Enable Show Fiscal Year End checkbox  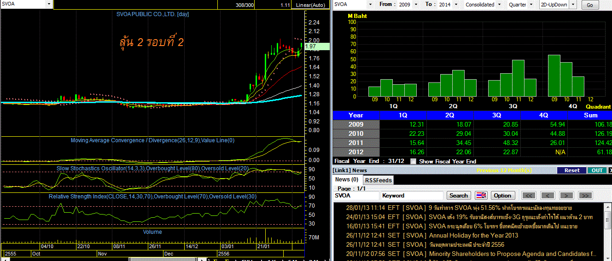(413, 161)
